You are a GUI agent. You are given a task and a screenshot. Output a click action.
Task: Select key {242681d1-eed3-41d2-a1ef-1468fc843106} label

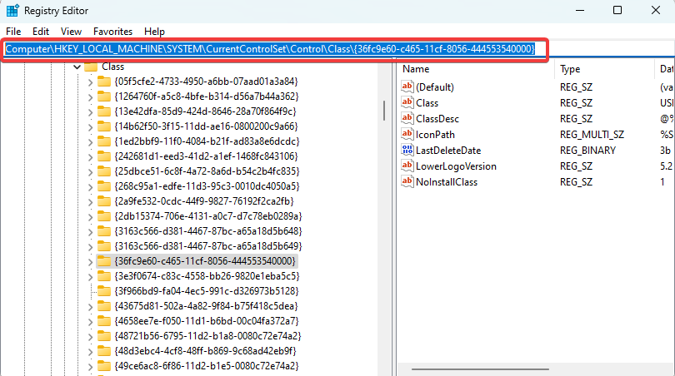pos(206,157)
